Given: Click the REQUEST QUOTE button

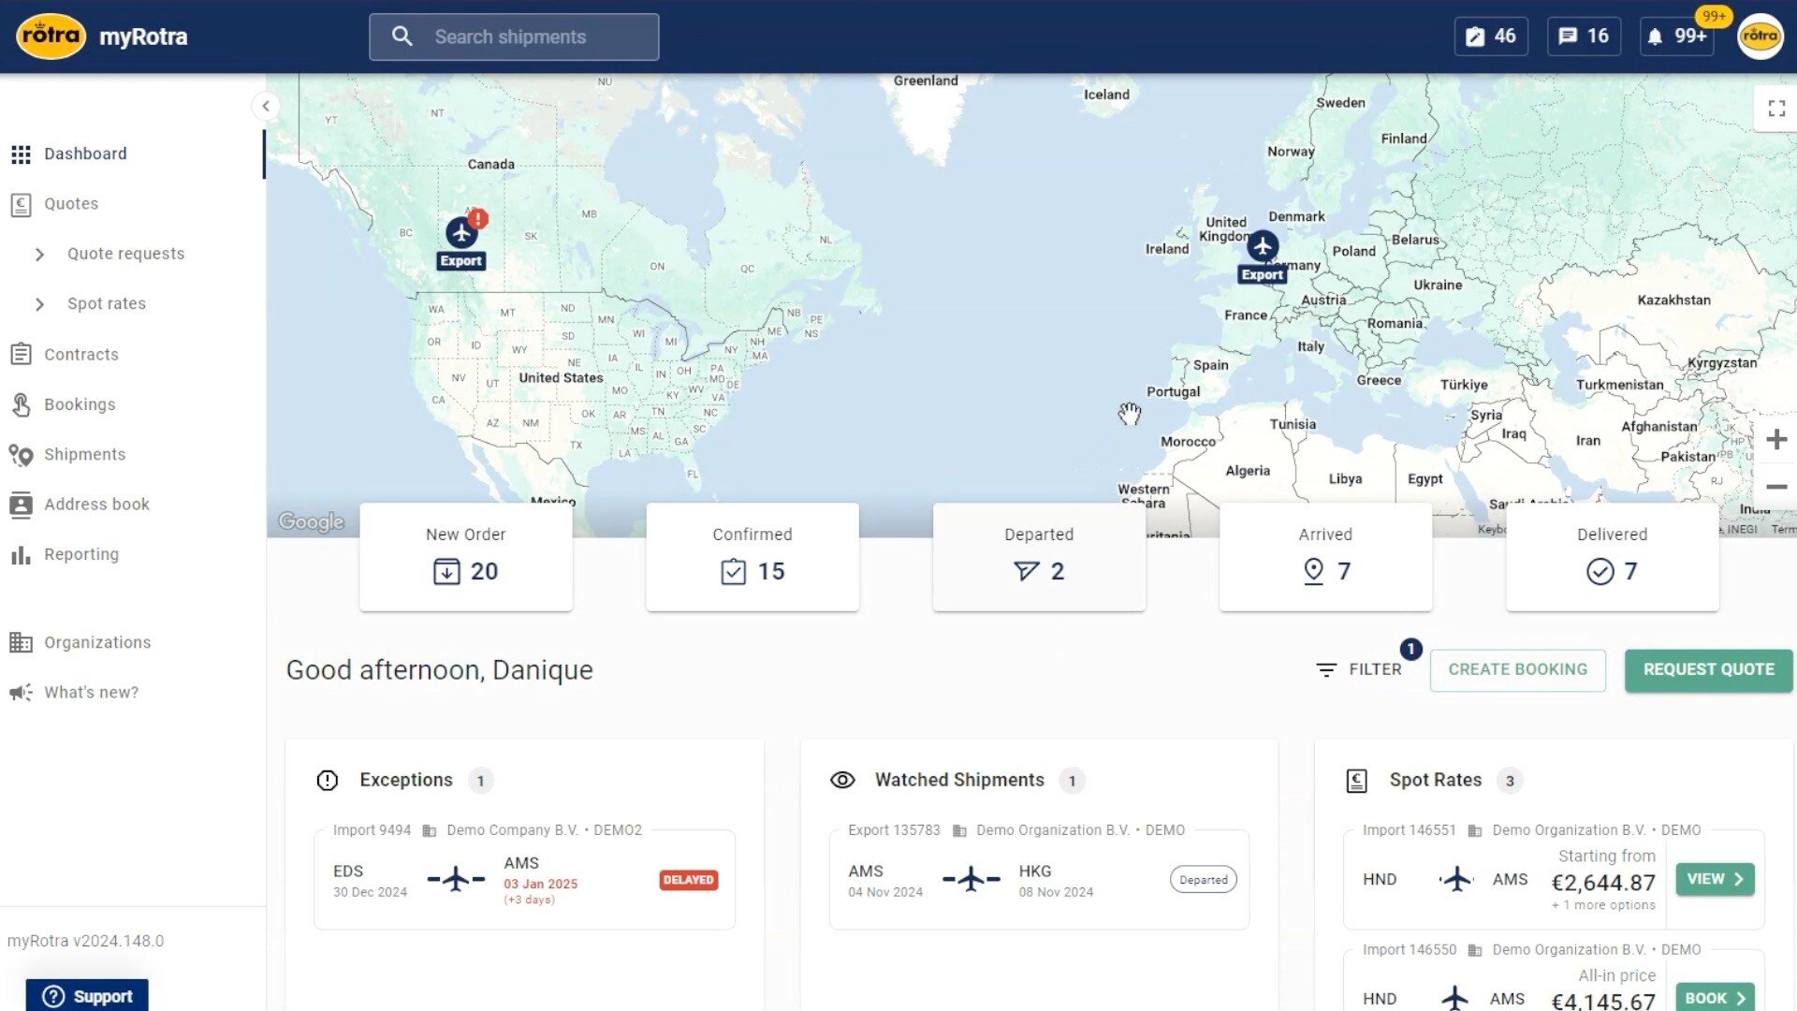Looking at the screenshot, I should (x=1708, y=669).
